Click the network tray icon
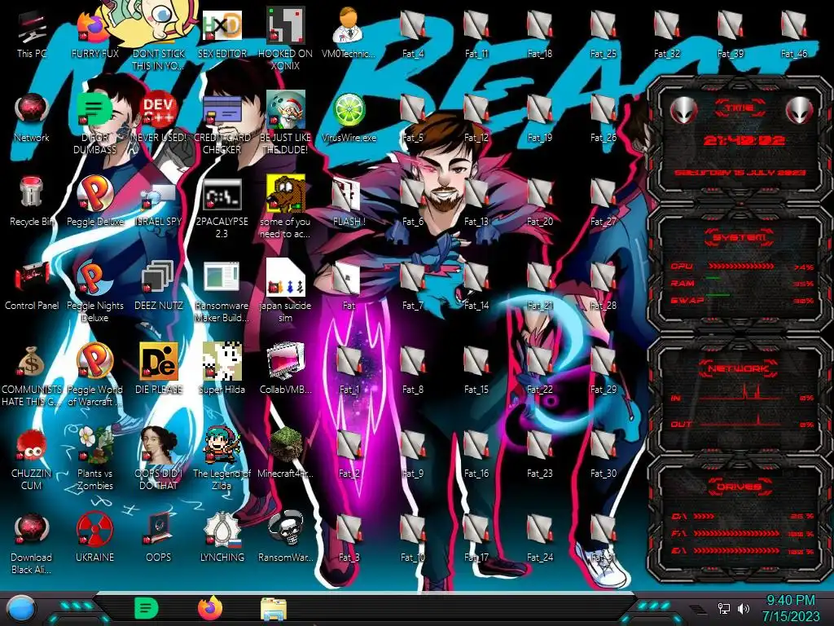 tap(723, 608)
